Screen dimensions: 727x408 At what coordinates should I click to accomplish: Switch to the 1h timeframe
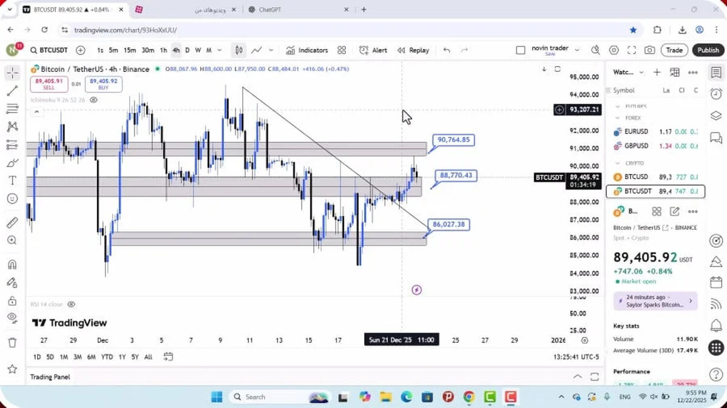[163, 50]
